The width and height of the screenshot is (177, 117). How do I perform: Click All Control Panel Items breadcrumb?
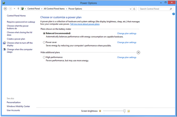54,9
